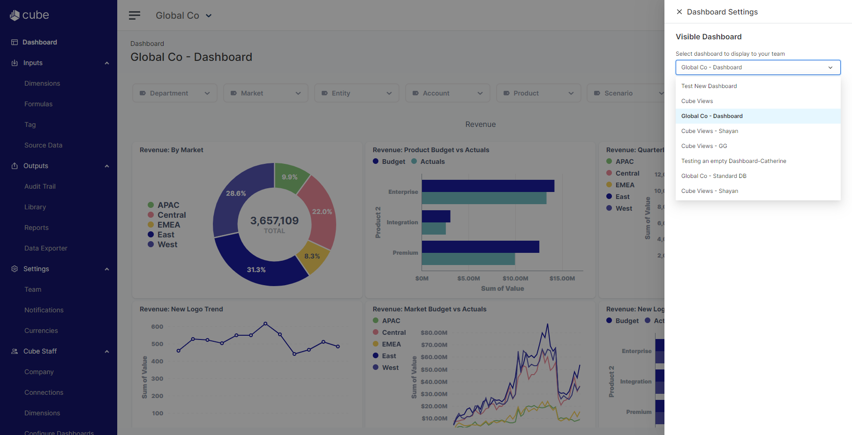Collapse the Inputs section chevron

[107, 63]
